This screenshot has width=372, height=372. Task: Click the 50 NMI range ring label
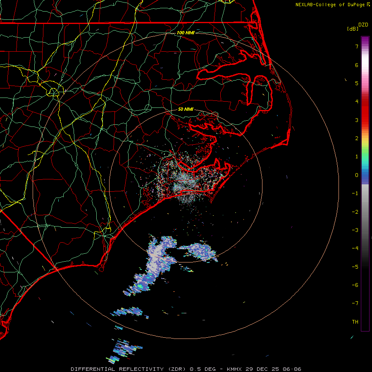tap(186, 109)
